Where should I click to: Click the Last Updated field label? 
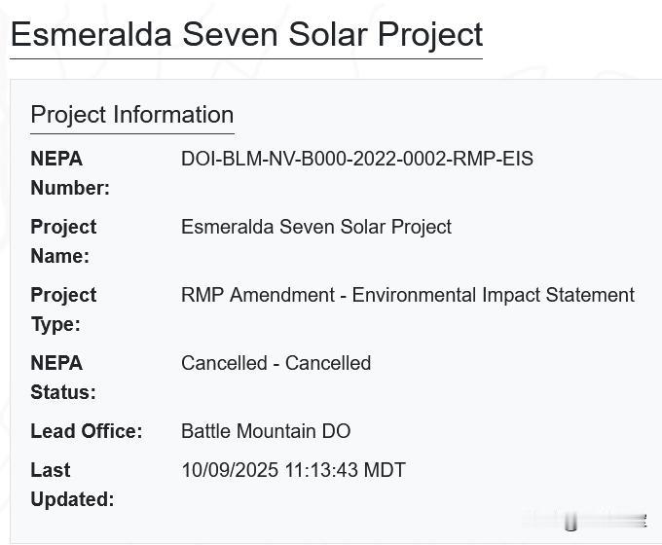71,485
